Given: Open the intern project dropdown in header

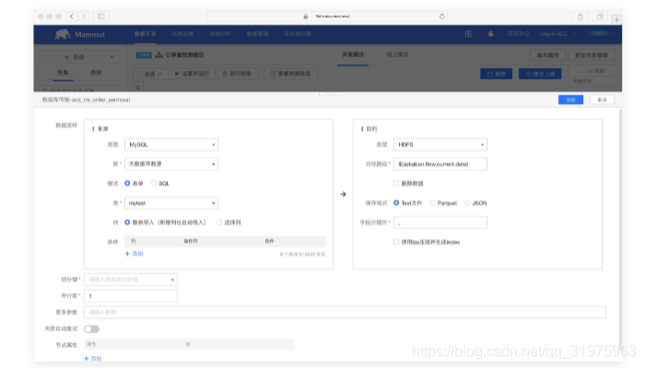Looking at the screenshot, I should (558, 34).
